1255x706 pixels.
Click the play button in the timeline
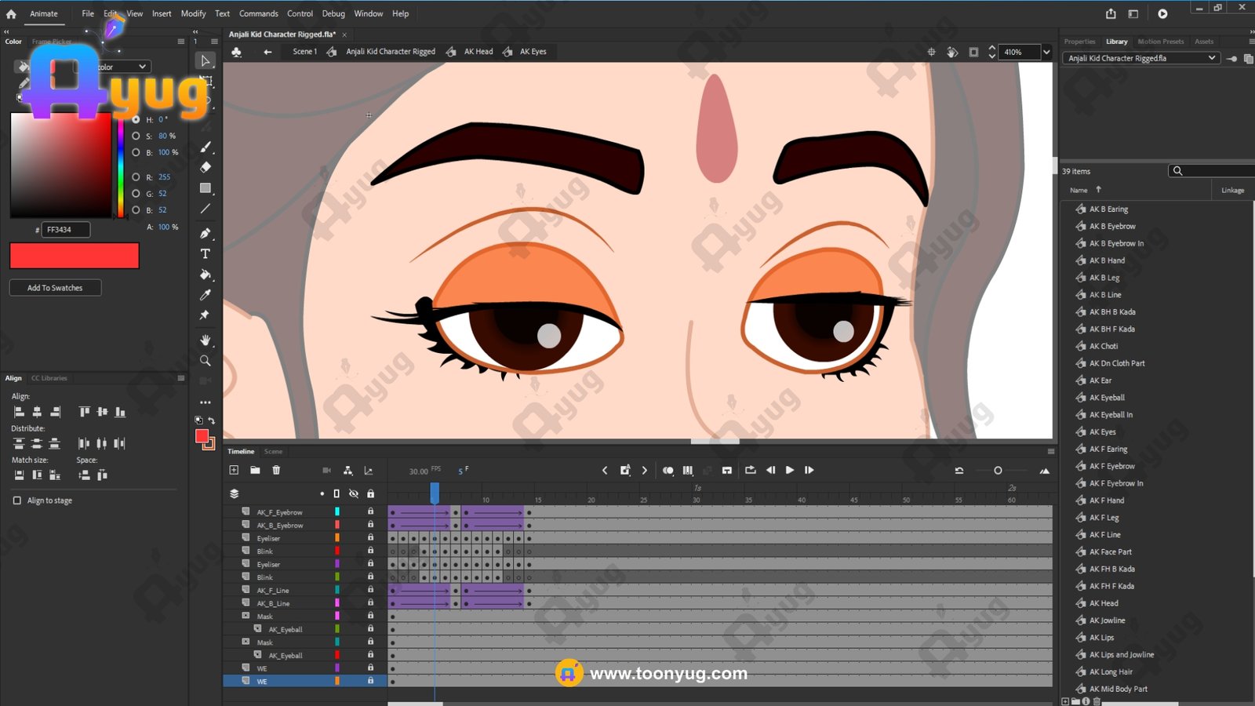click(790, 470)
